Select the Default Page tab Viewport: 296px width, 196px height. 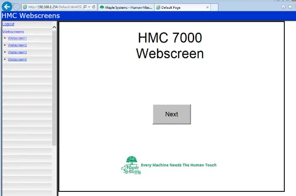182,8
